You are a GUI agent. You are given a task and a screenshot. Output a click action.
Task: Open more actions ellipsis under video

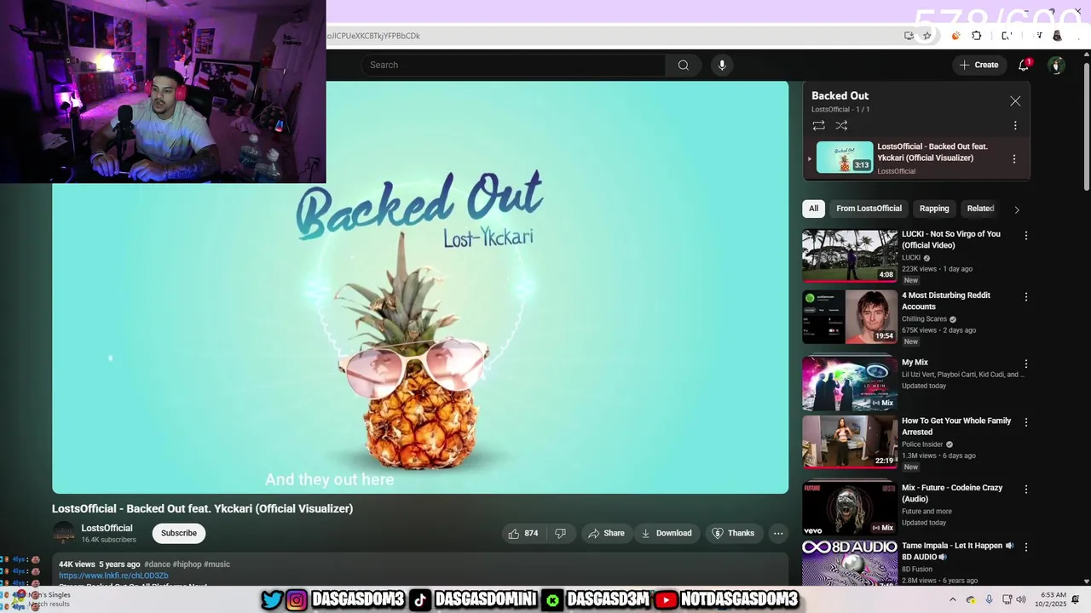(778, 533)
